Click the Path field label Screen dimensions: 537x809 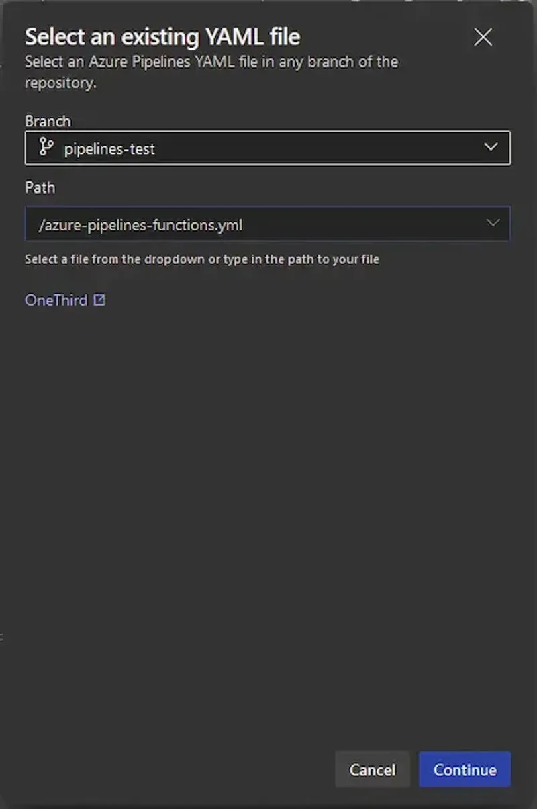[40, 187]
